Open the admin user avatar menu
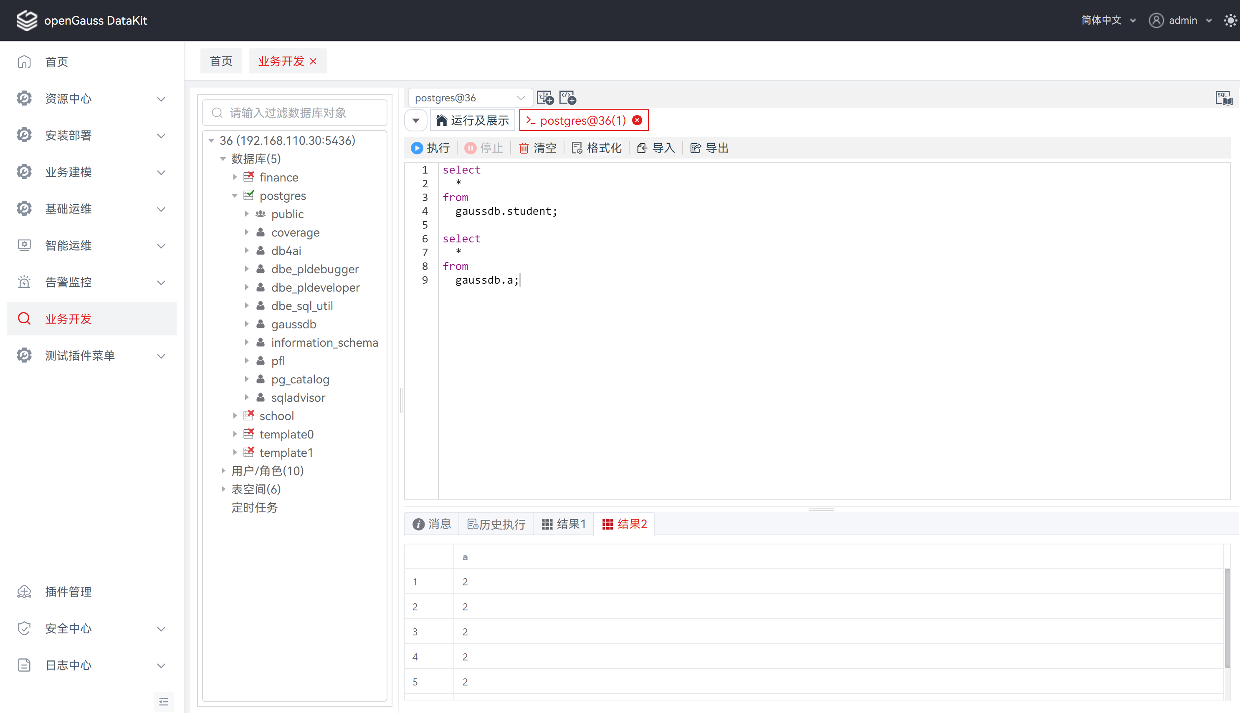 point(1156,20)
